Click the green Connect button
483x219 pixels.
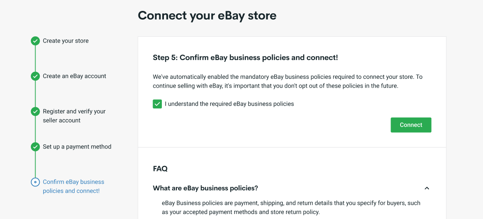pos(411,125)
